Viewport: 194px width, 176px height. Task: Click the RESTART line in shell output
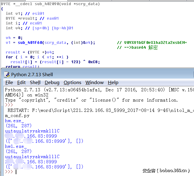tap(101, 110)
